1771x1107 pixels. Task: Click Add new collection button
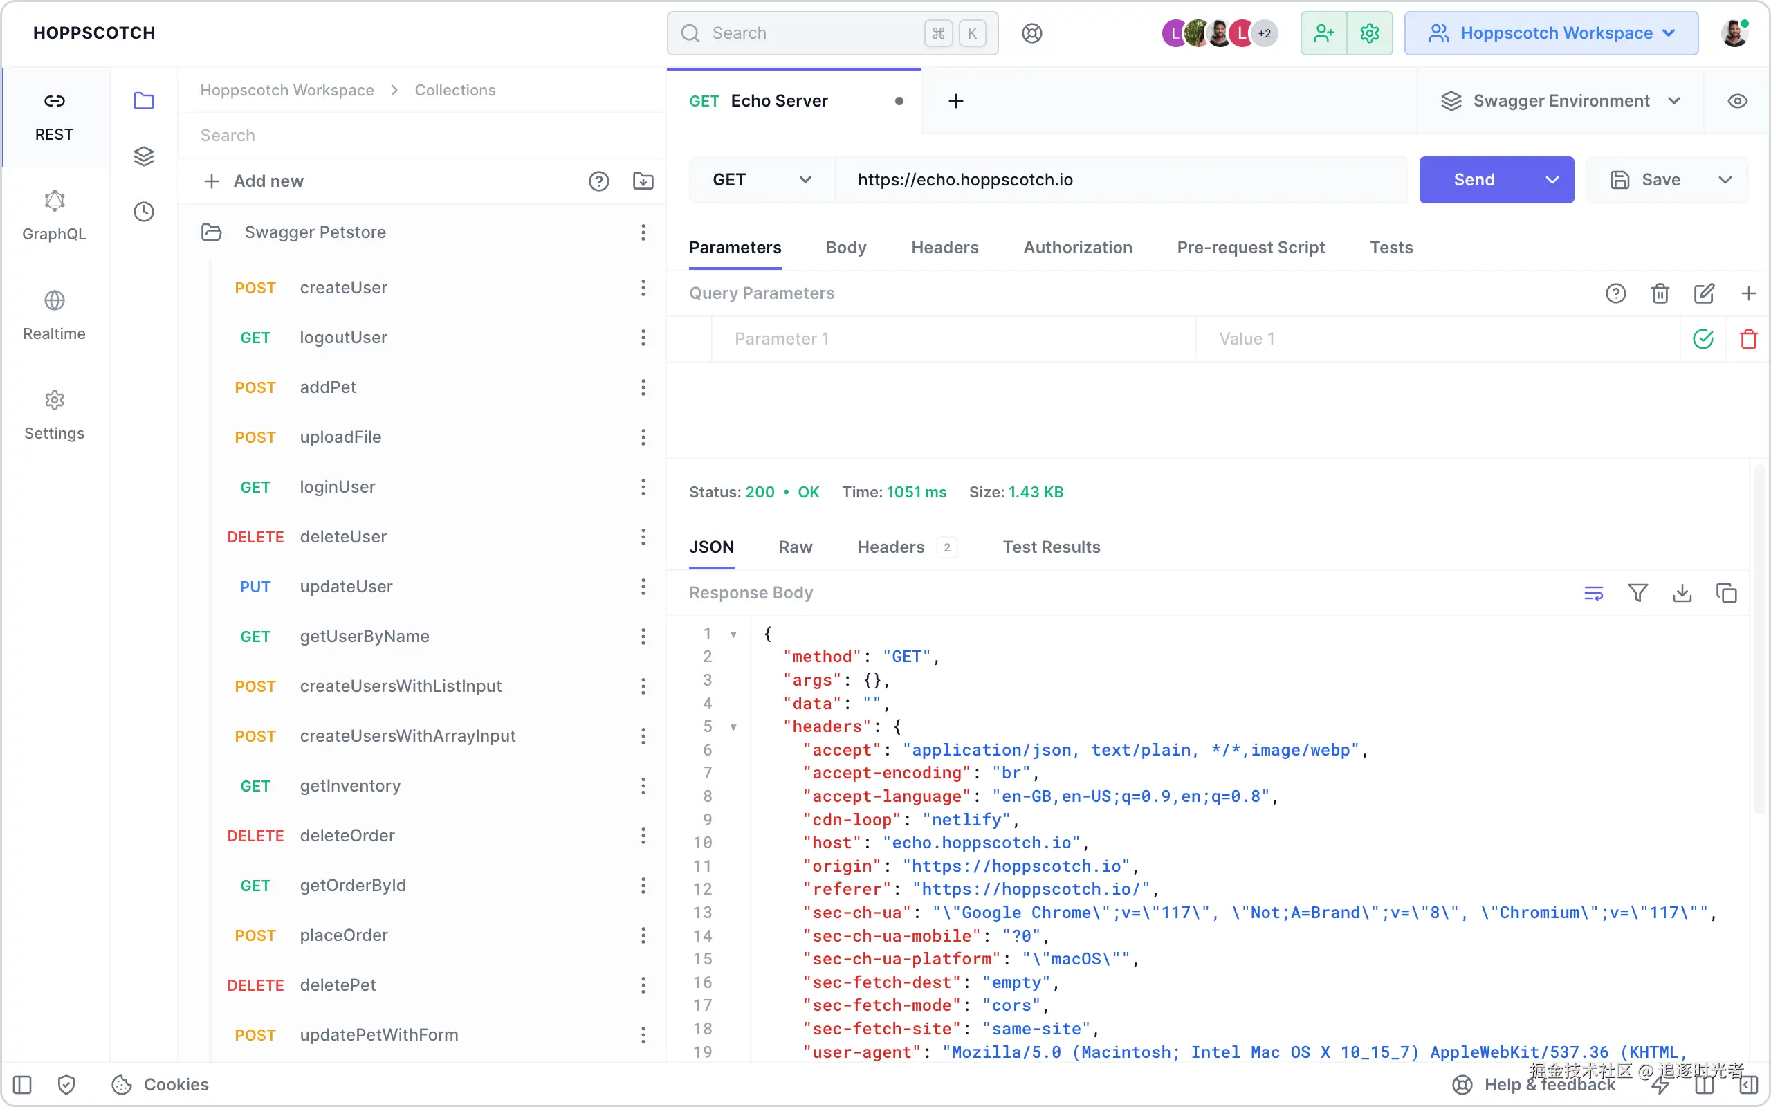click(x=253, y=181)
